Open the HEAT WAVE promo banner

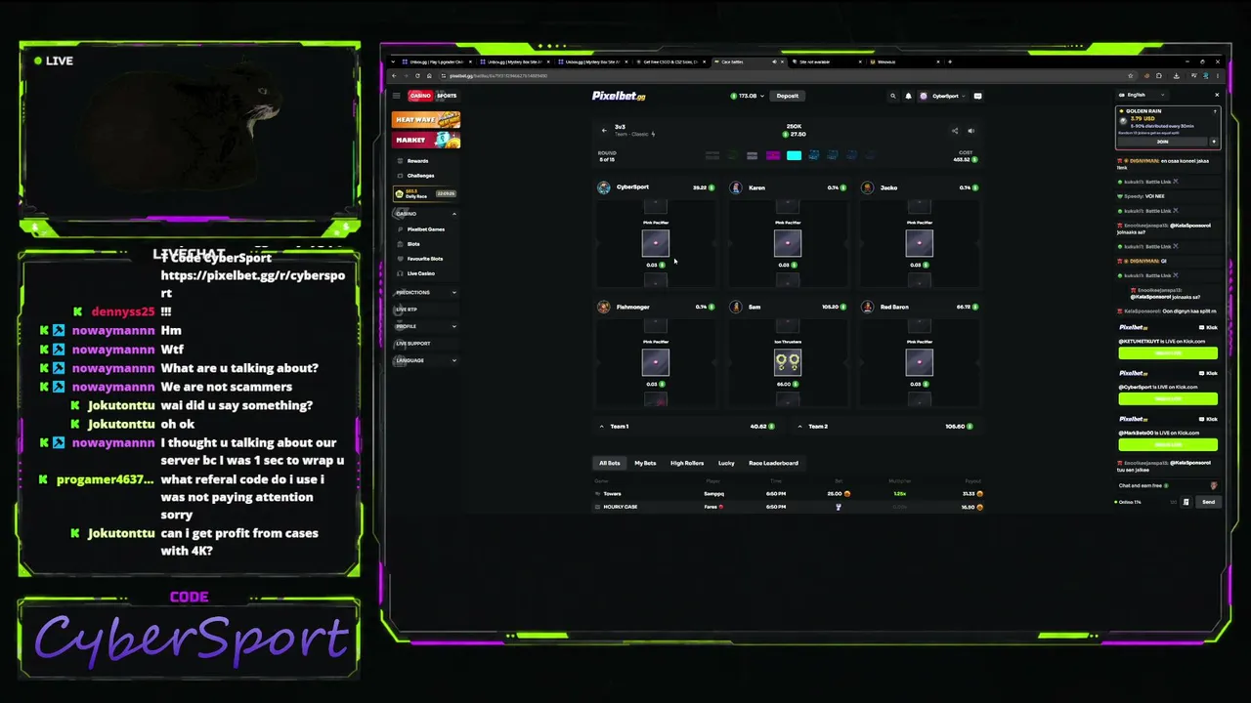pos(426,119)
